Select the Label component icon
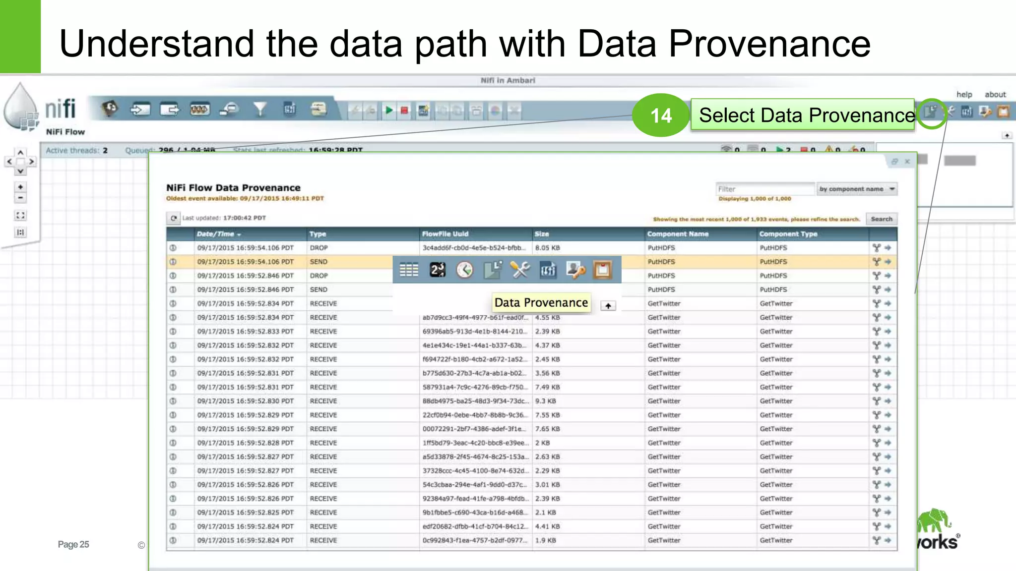Screen dimensions: 1016x571 [318, 109]
